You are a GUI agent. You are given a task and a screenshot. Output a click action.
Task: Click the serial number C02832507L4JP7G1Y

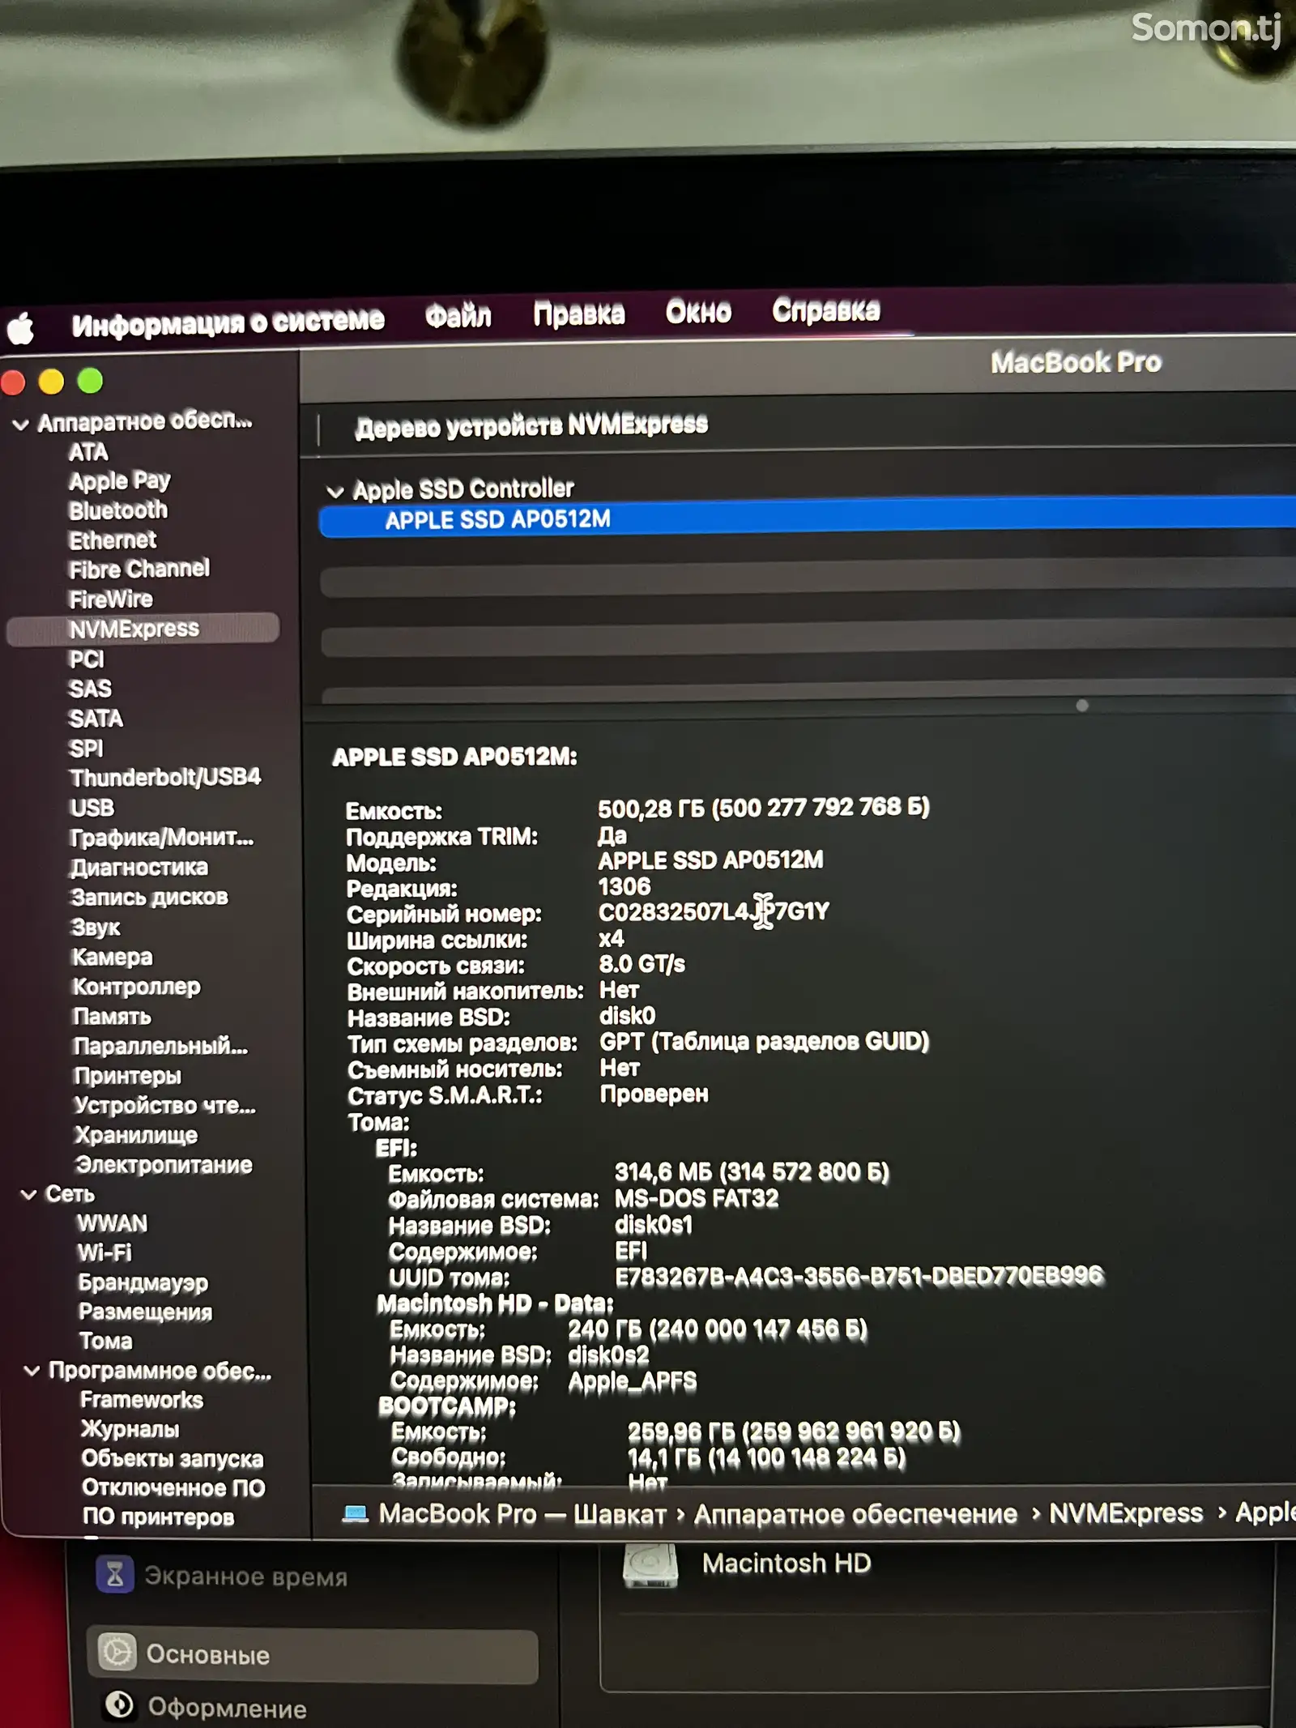714,912
